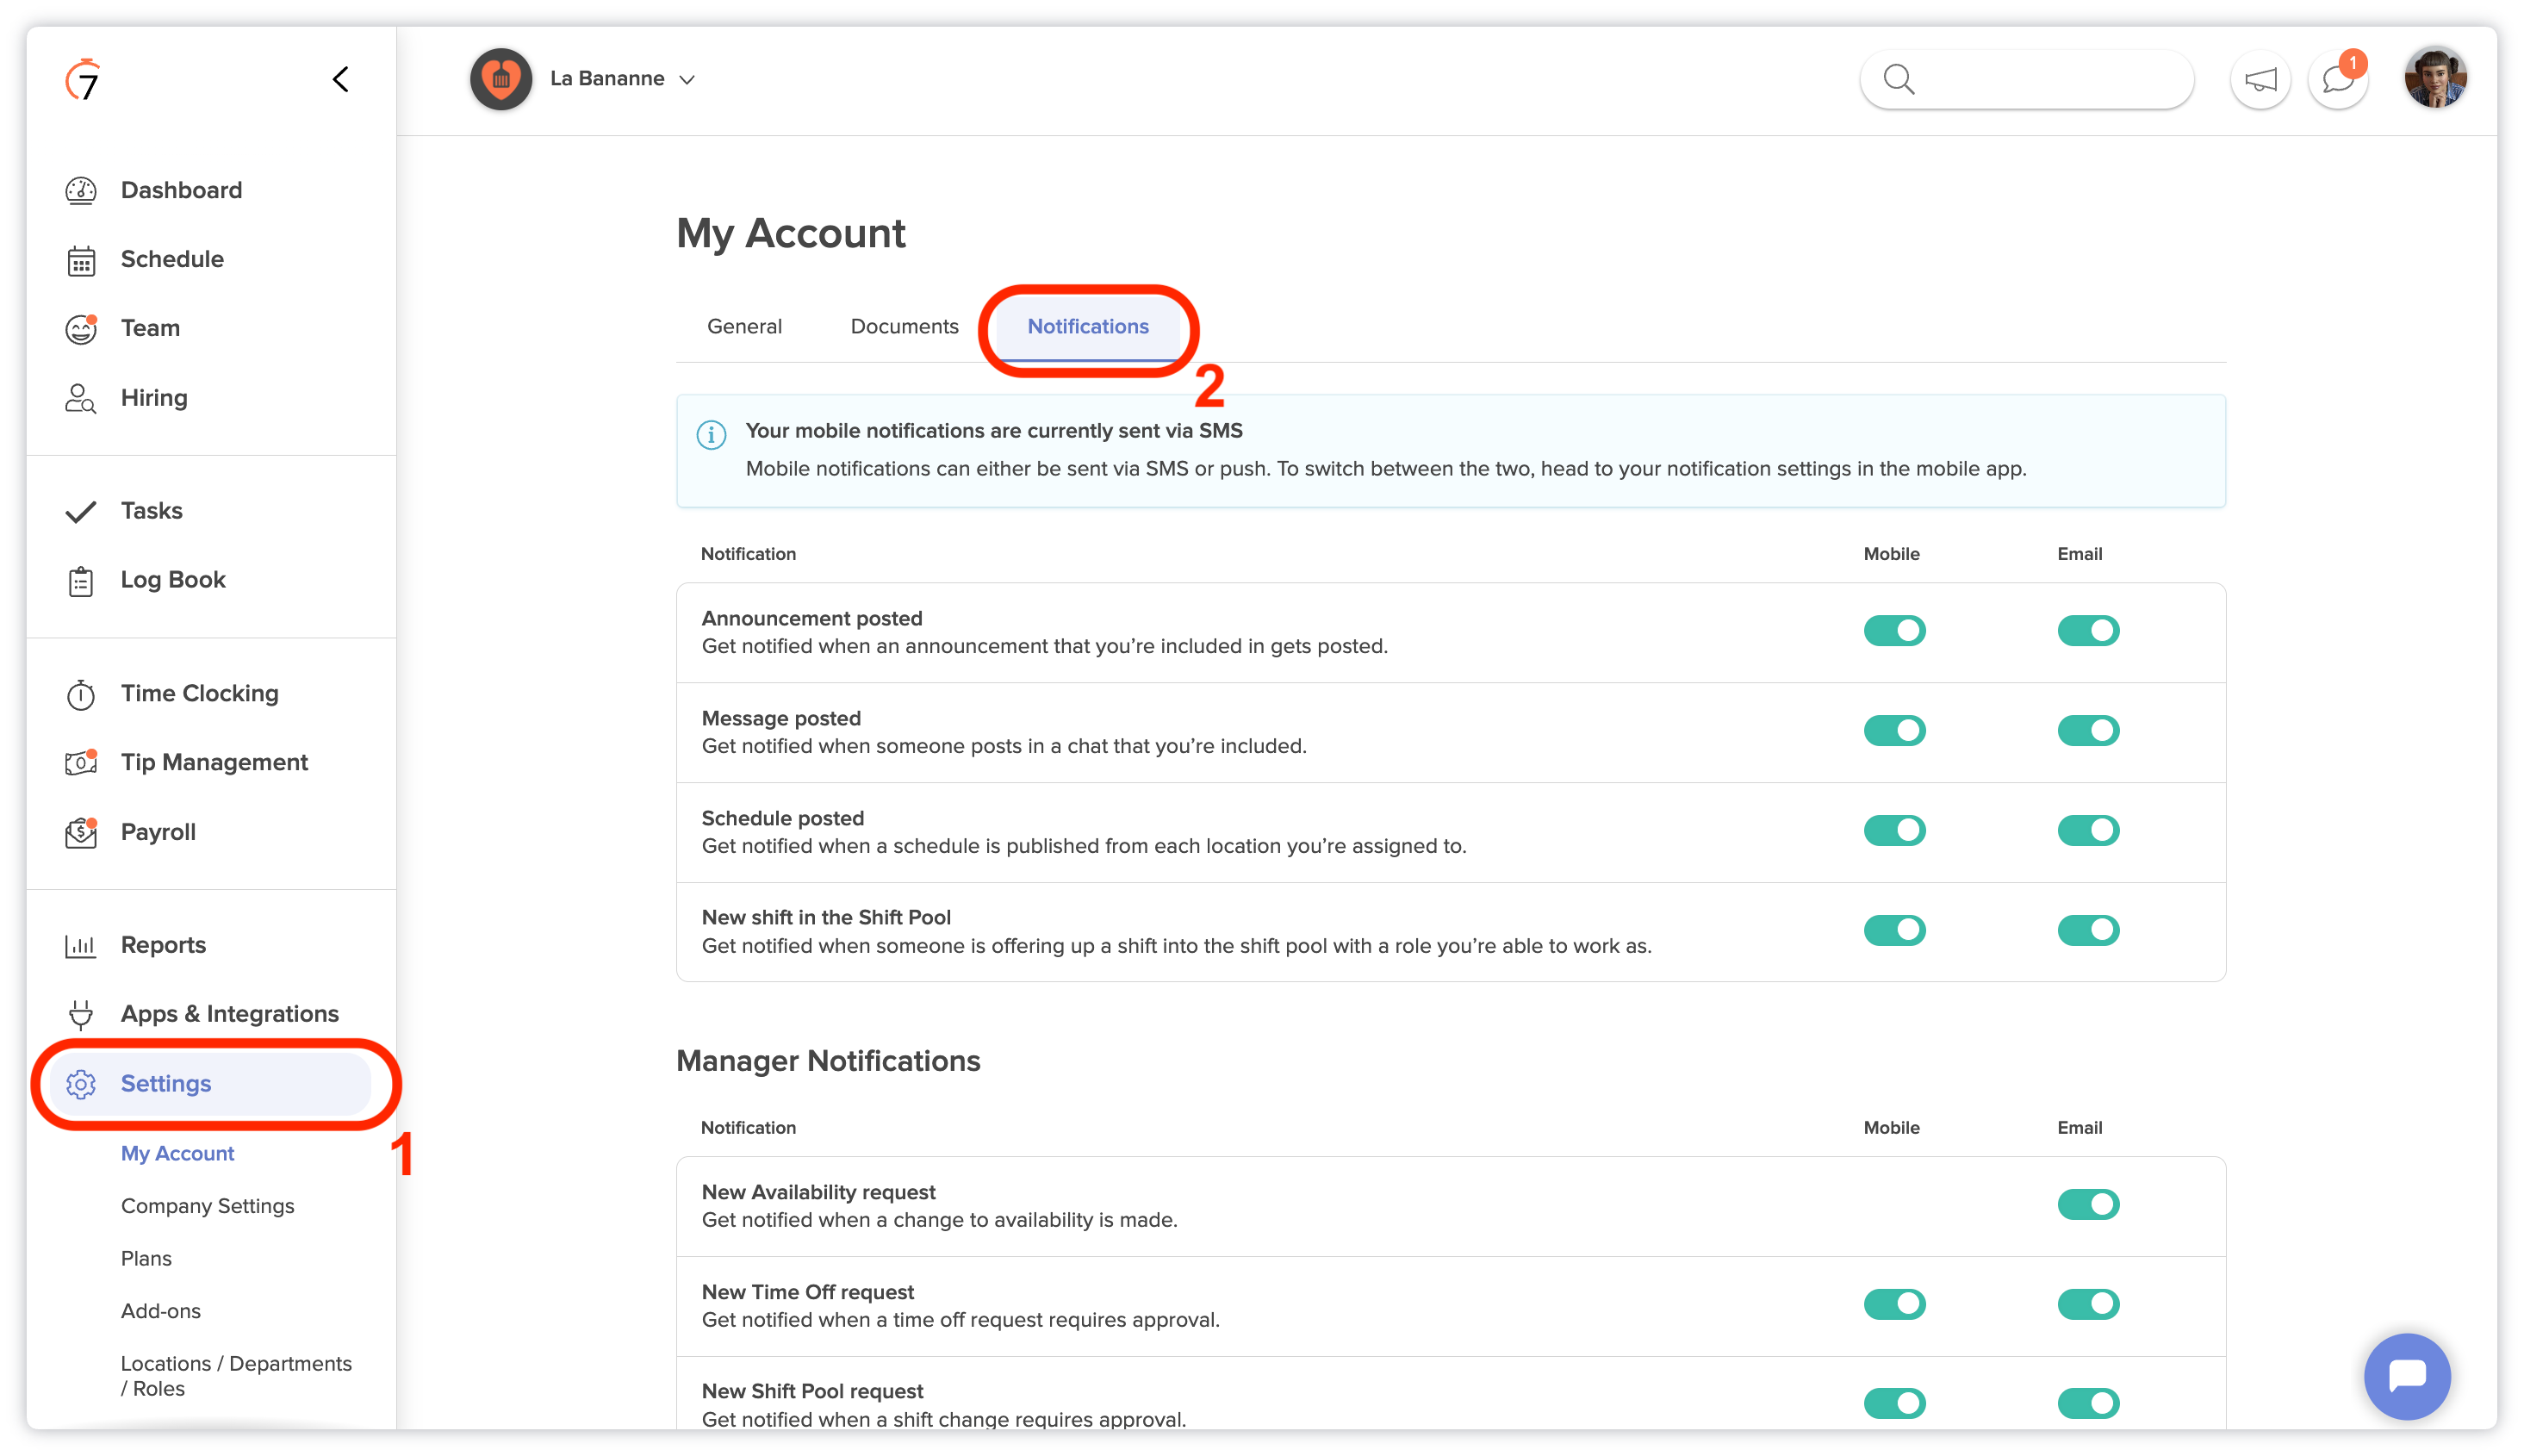The image size is (2524, 1456).
Task: Click the info icon in SMS banner
Action: (711, 434)
